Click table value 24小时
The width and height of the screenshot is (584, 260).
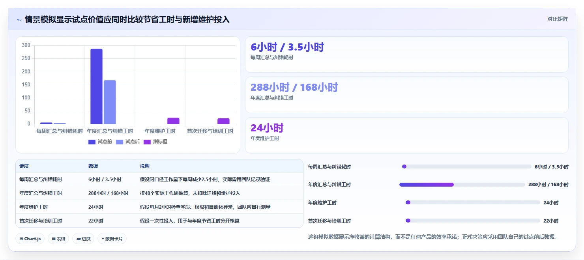click(96, 207)
